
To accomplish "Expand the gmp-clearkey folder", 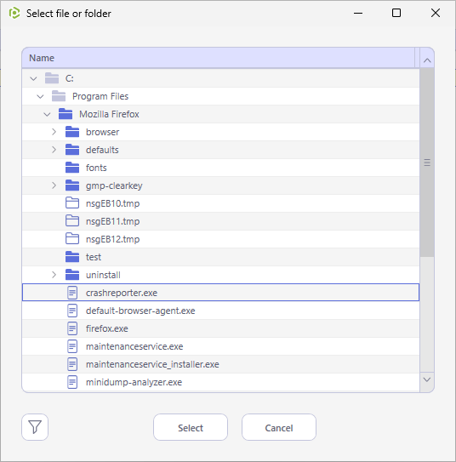I will tap(54, 185).
